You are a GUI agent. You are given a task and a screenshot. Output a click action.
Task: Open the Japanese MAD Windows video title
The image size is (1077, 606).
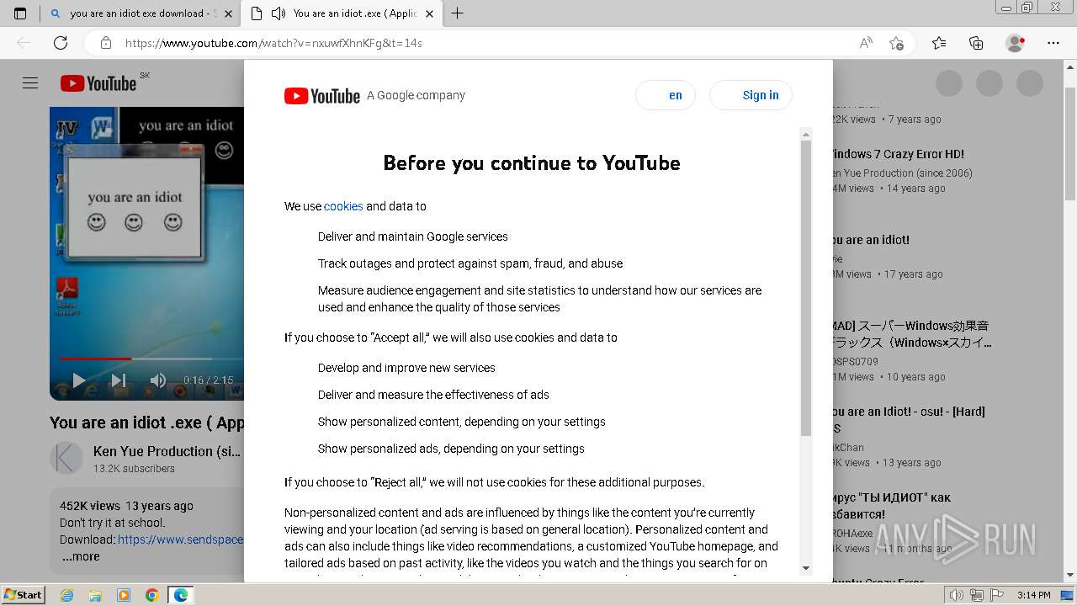pyautogui.click(x=912, y=334)
